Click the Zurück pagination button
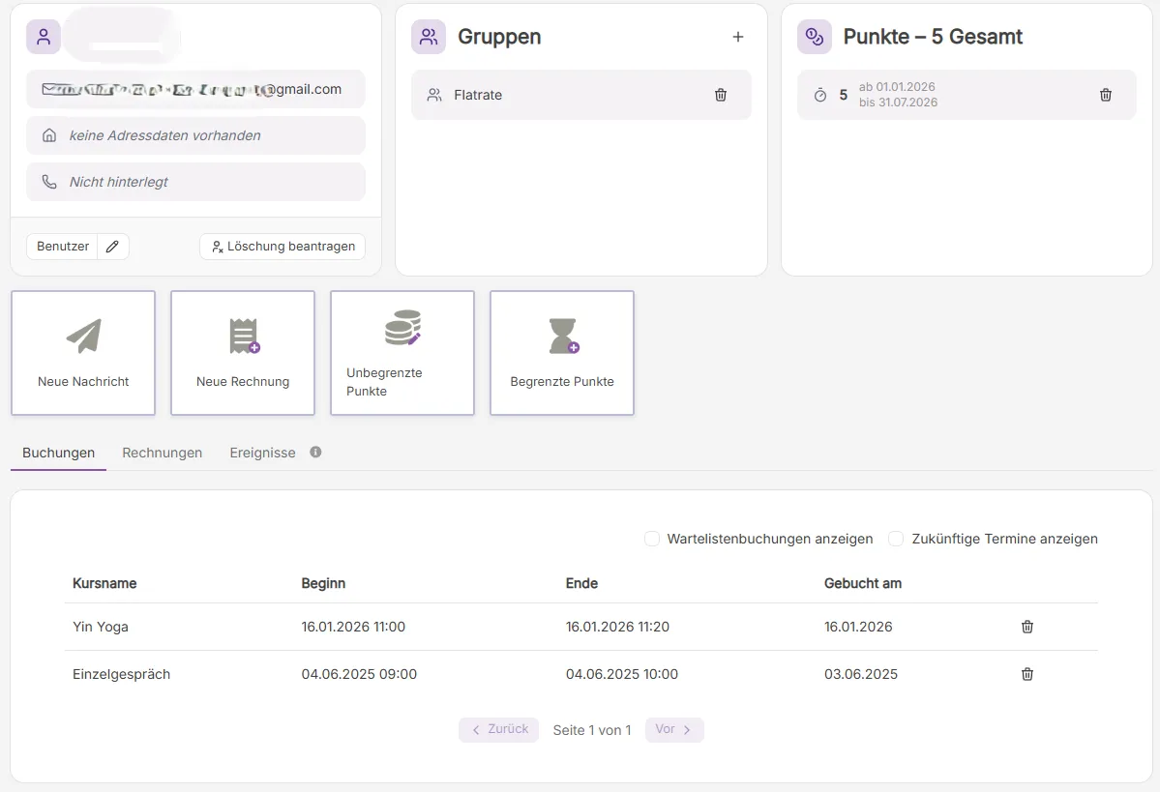The image size is (1160, 792). 498,729
